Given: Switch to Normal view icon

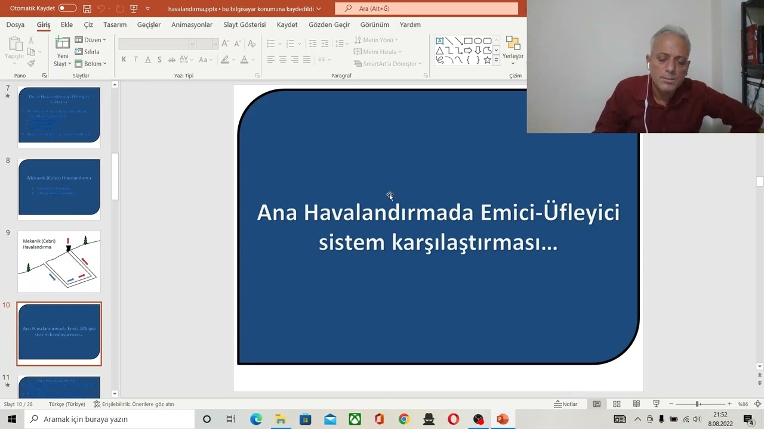Looking at the screenshot, I should point(597,404).
